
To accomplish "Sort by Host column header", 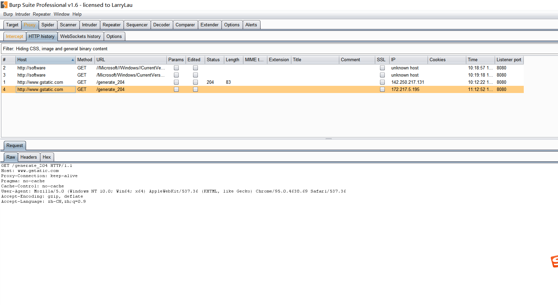I will click(46, 59).
